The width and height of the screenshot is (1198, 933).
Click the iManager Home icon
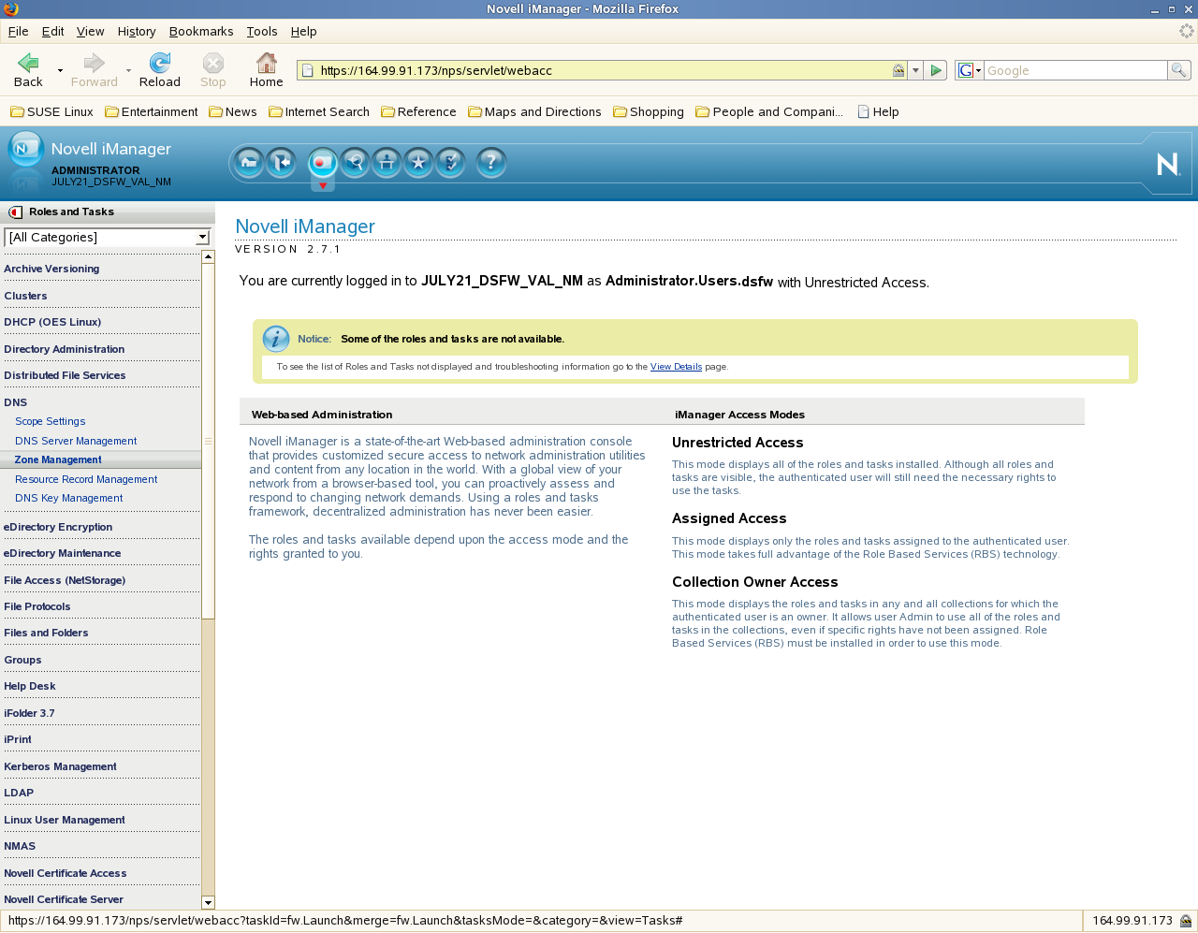click(249, 163)
